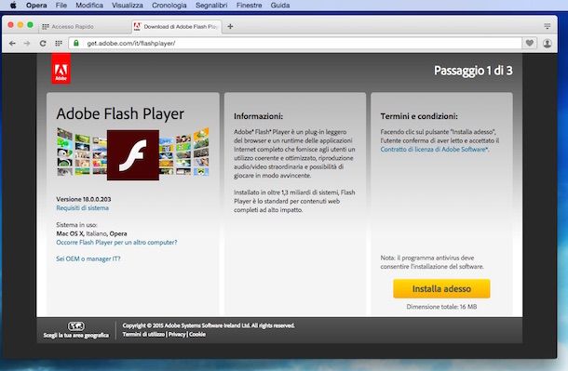Click the world map region icon
The width and height of the screenshot is (568, 371).
[x=76, y=326]
